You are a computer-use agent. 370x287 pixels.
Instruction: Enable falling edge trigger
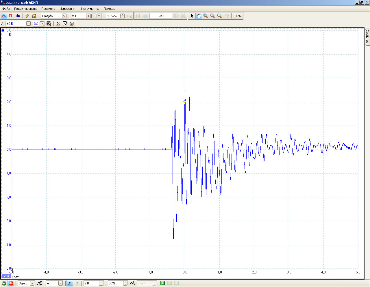click(77, 283)
